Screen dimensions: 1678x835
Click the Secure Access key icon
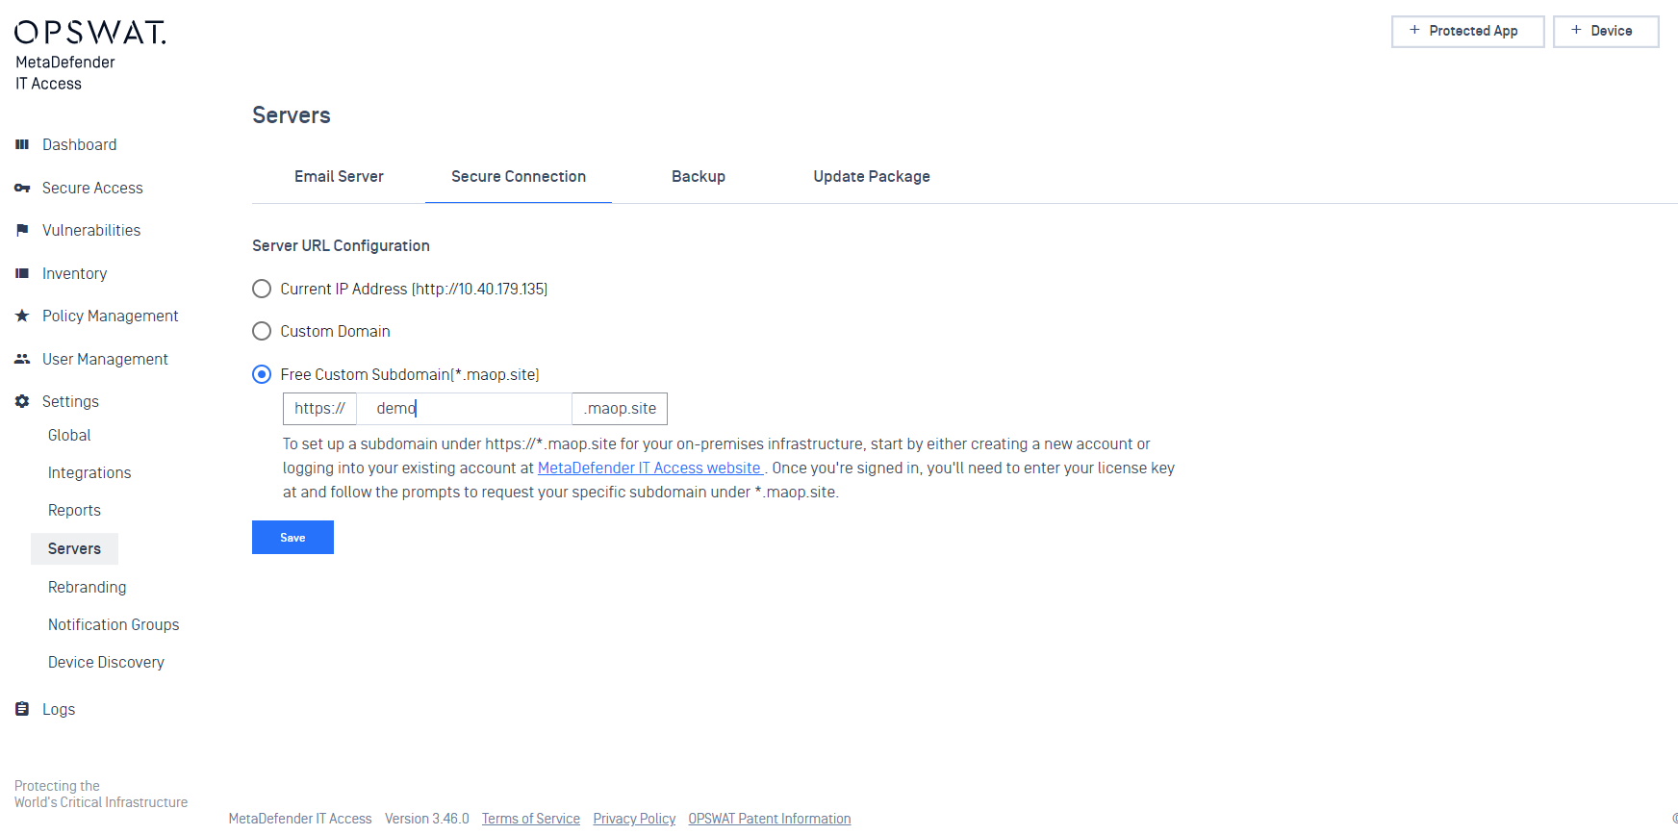coord(22,188)
